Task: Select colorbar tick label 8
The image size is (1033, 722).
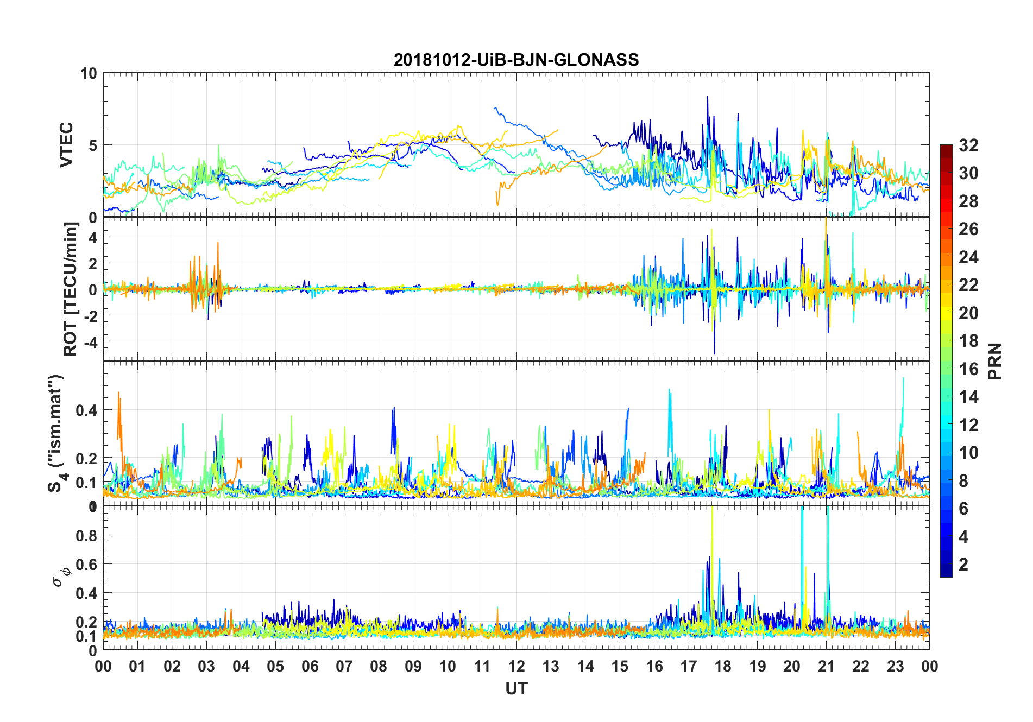Action: (963, 481)
